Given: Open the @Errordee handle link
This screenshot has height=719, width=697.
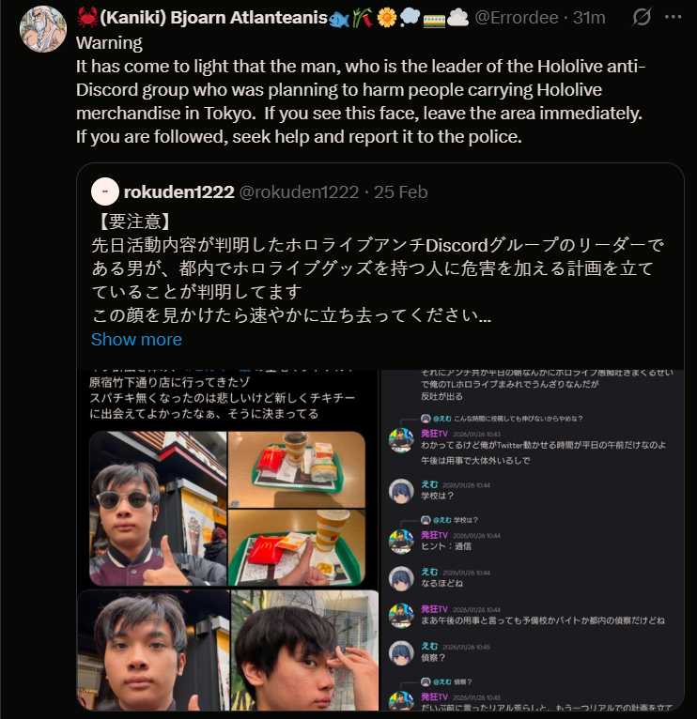Looking at the screenshot, I should pyautogui.click(x=517, y=18).
